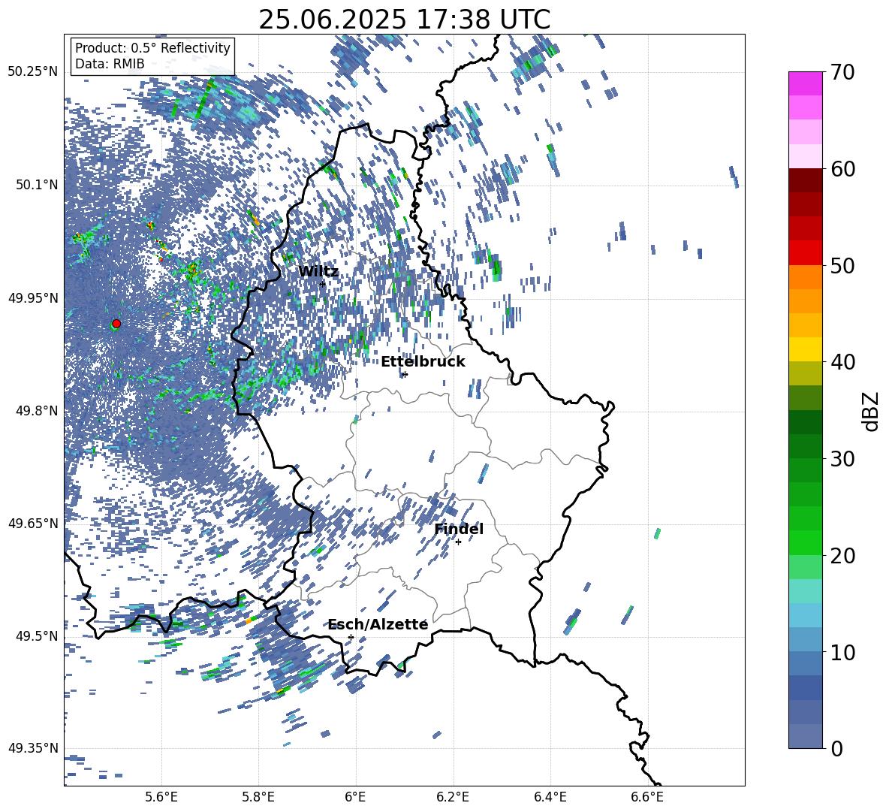889x812 pixels.
Task: Click the colorbar tick label 60
Action: click(x=842, y=169)
